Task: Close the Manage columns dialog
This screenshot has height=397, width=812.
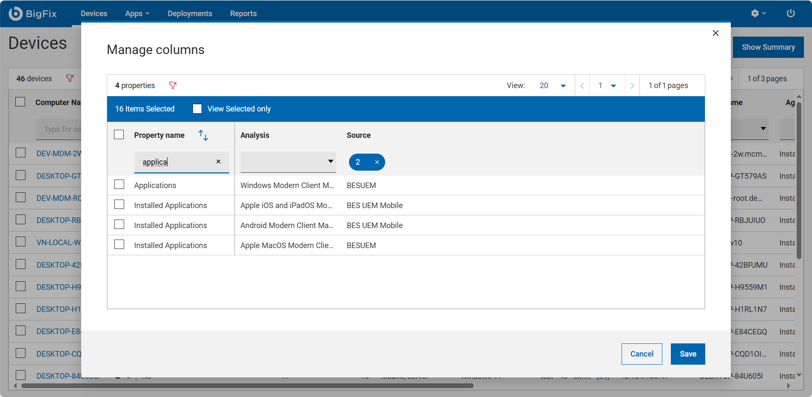Action: click(715, 33)
